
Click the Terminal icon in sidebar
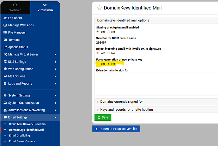(5, 40)
